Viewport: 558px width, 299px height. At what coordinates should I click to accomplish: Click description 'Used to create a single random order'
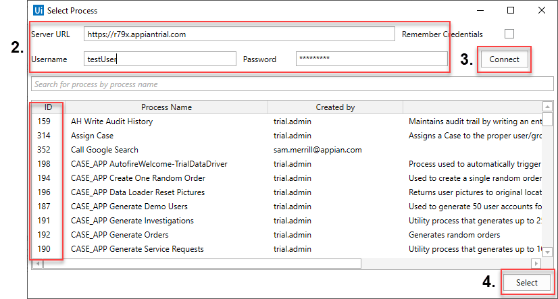475,178
